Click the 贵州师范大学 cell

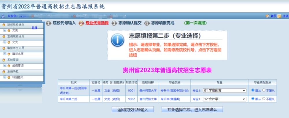[148, 91]
